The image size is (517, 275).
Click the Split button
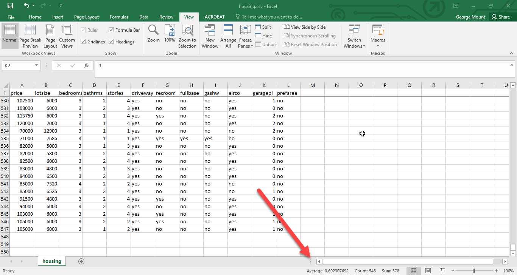click(263, 27)
